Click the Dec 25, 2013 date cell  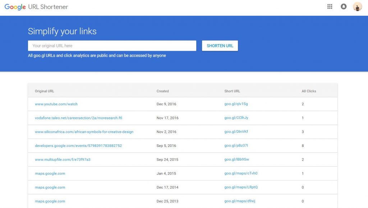pos(167,201)
